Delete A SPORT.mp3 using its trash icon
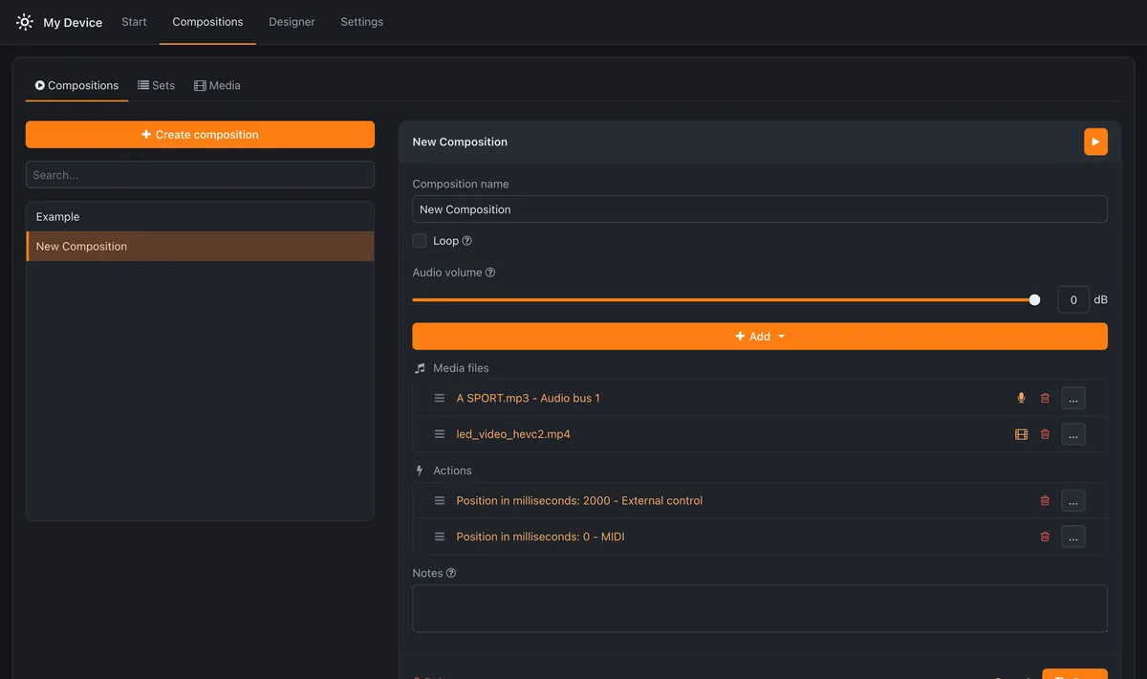 pyautogui.click(x=1045, y=398)
